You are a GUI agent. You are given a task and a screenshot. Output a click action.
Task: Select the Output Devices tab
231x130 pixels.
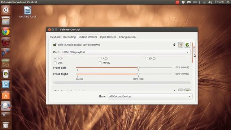88,37
